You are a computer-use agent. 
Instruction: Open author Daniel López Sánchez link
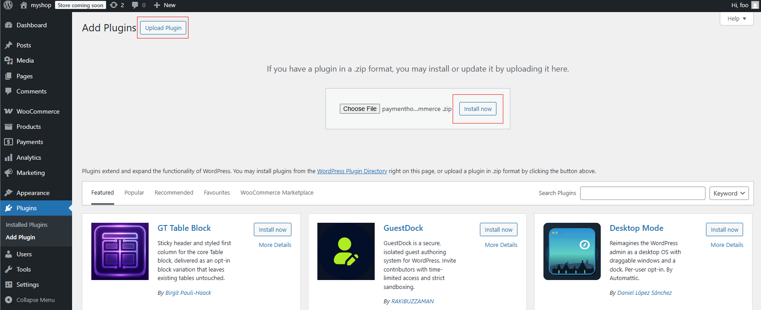pyautogui.click(x=645, y=293)
